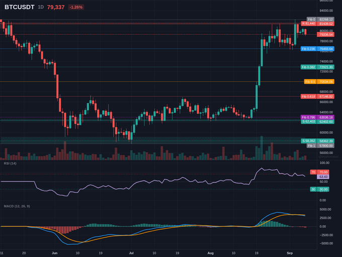Click the 72921.30 price tag
Viewport: 342px width, 257px height.
tap(325, 67)
